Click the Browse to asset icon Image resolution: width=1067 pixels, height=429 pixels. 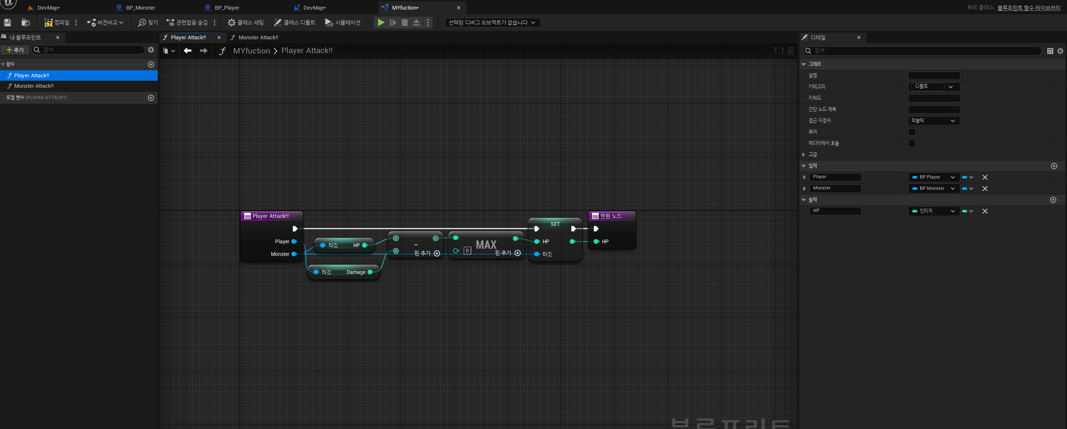[26, 23]
